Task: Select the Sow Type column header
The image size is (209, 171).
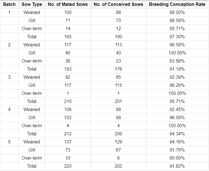Action: pyautogui.click(x=32, y=4)
